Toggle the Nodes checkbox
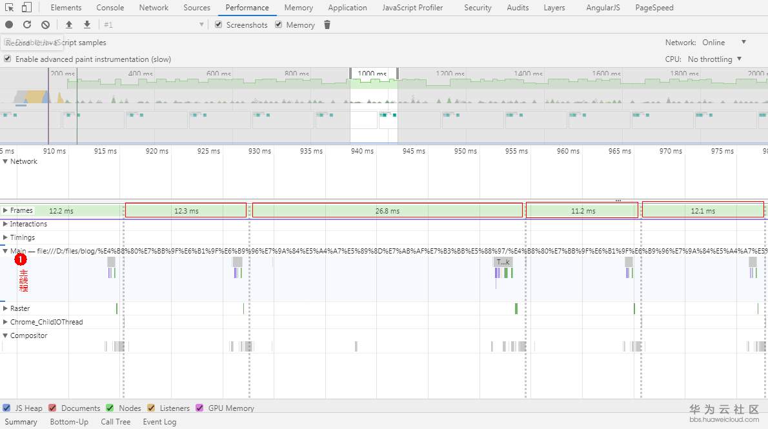 click(110, 408)
